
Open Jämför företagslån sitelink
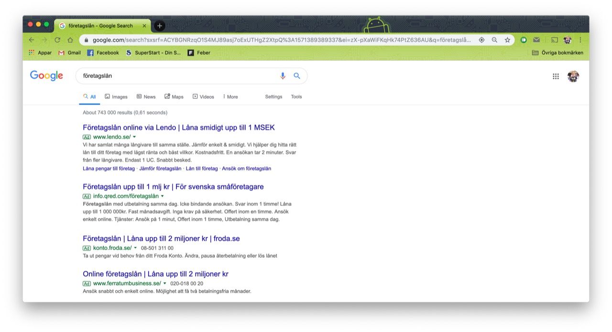click(x=160, y=169)
